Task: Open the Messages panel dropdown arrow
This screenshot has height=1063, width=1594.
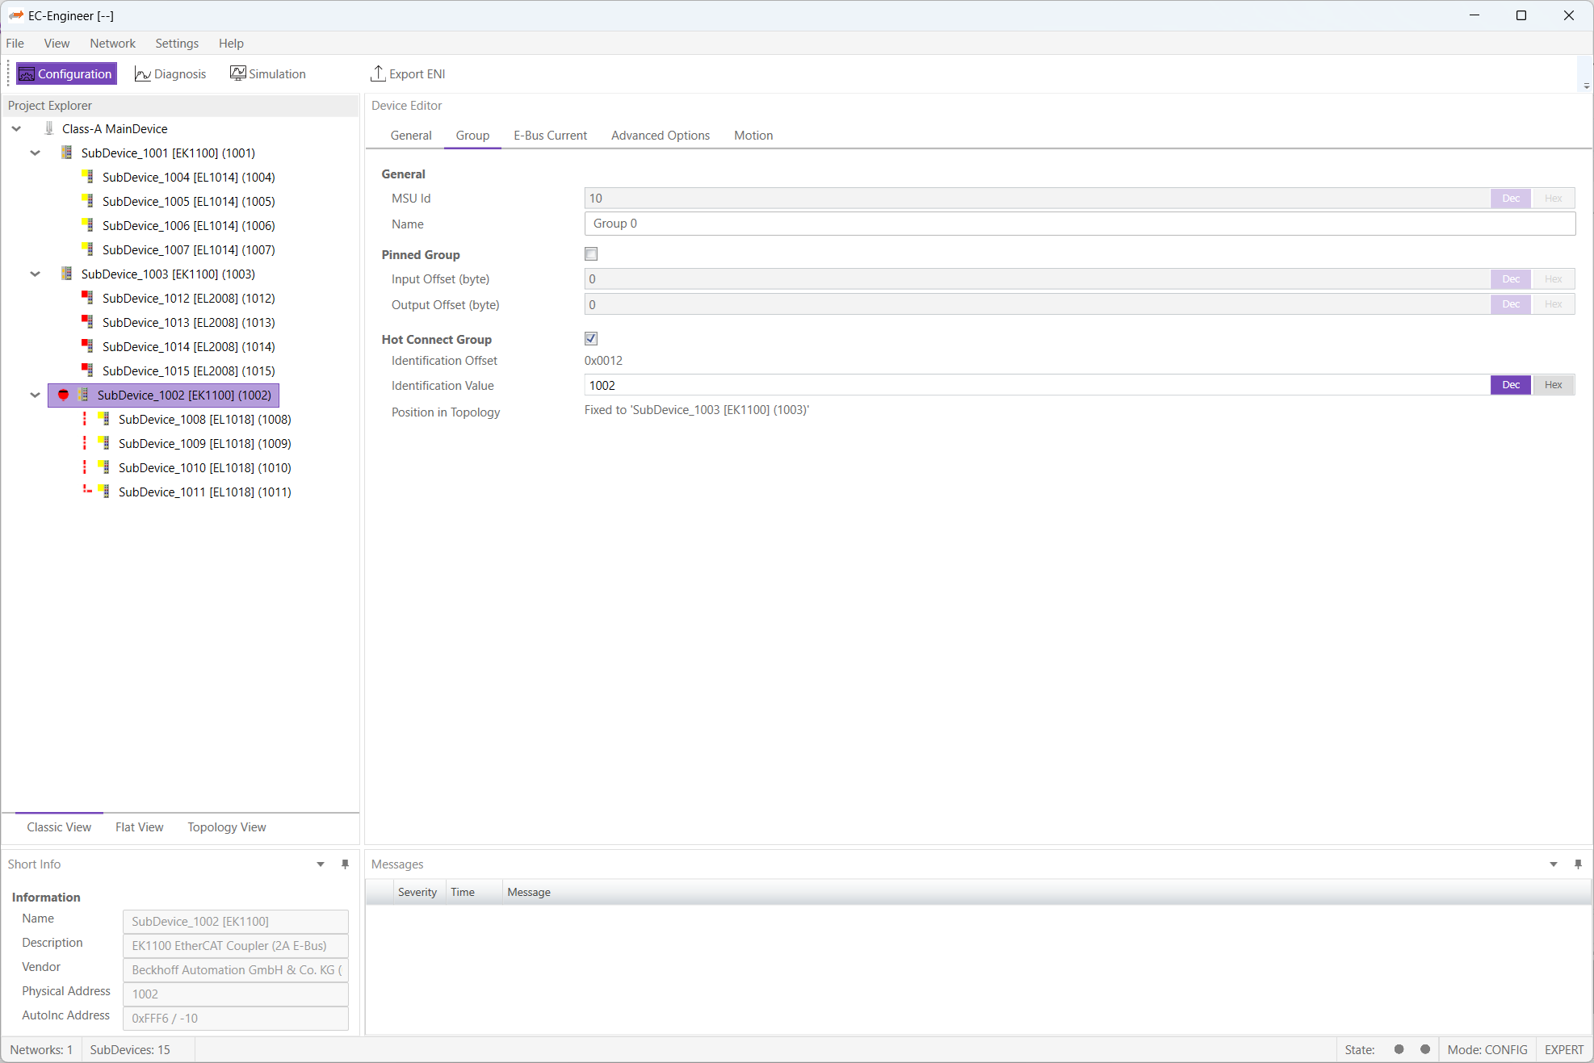Action: pos(1553,864)
